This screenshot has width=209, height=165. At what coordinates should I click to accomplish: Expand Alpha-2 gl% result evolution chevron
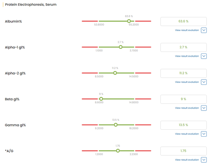click(204, 82)
